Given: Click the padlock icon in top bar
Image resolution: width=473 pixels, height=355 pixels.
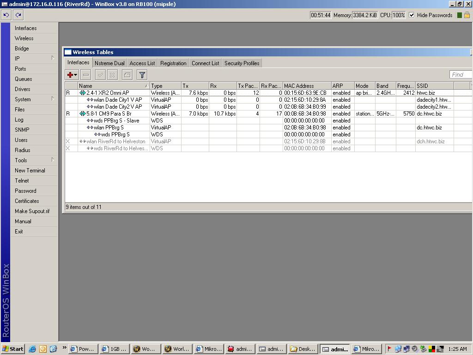Looking at the screenshot, I should click(x=467, y=15).
